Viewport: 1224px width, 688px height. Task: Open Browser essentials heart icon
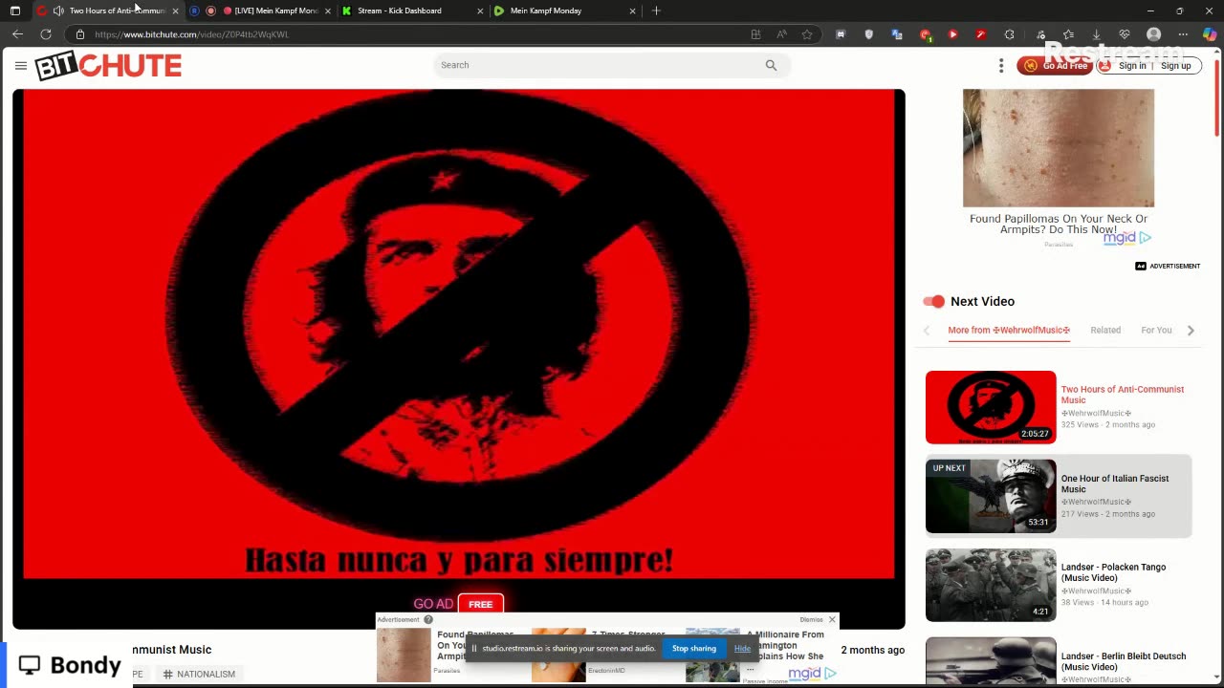(1125, 34)
